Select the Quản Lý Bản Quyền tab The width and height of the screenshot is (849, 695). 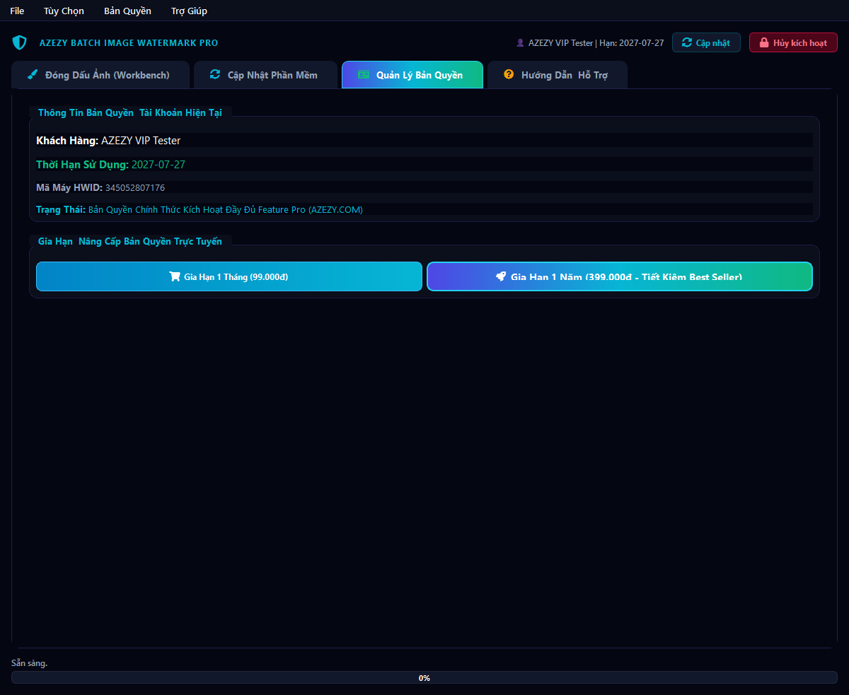coord(412,75)
